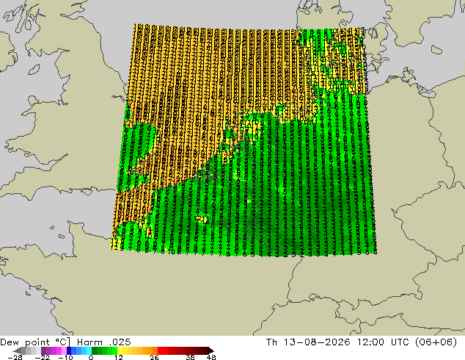Click the '(06+06)' forecast offset text
Image resolution: width=465 pixels, height=360 pixels.
pos(436,342)
